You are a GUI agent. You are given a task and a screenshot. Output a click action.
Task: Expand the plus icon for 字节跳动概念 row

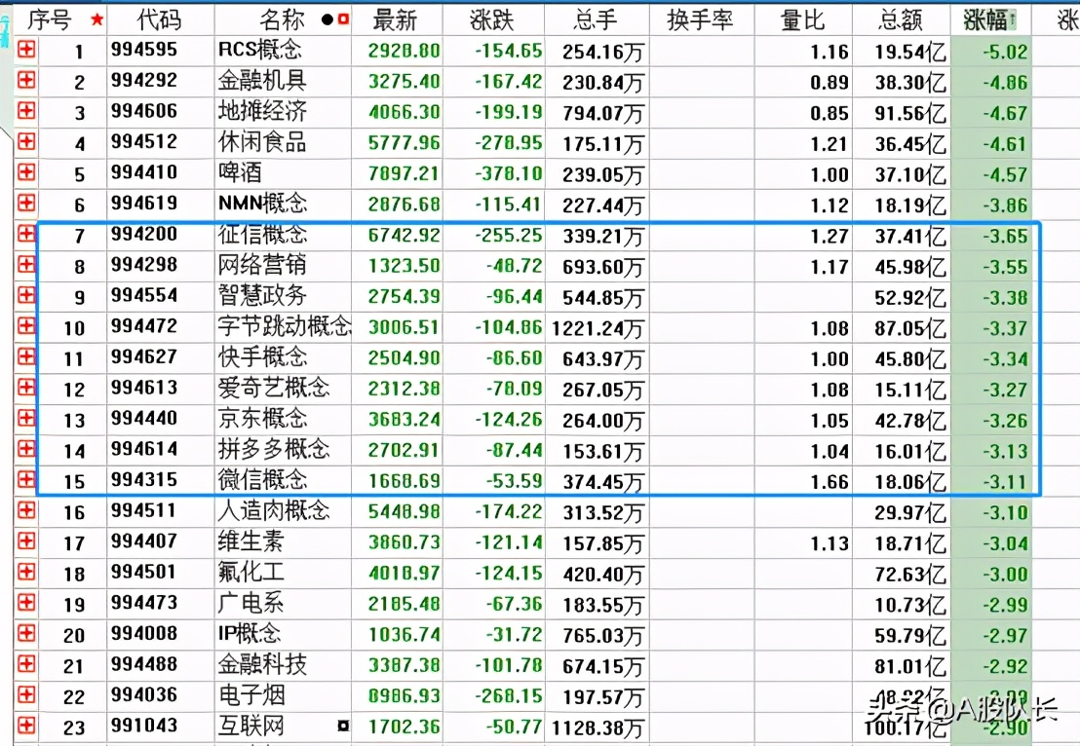tap(26, 325)
